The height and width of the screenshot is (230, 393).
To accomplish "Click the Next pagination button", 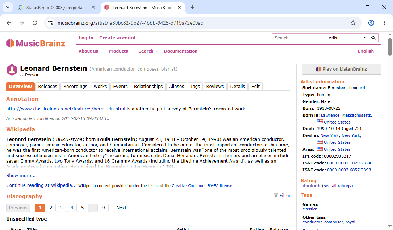I will (x=121, y=208).
